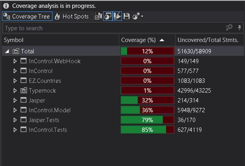
Task: Click the 627/4119 statements value
Action: 190,130
